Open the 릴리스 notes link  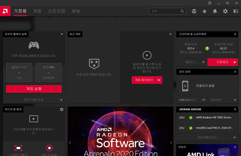[x=192, y=62]
